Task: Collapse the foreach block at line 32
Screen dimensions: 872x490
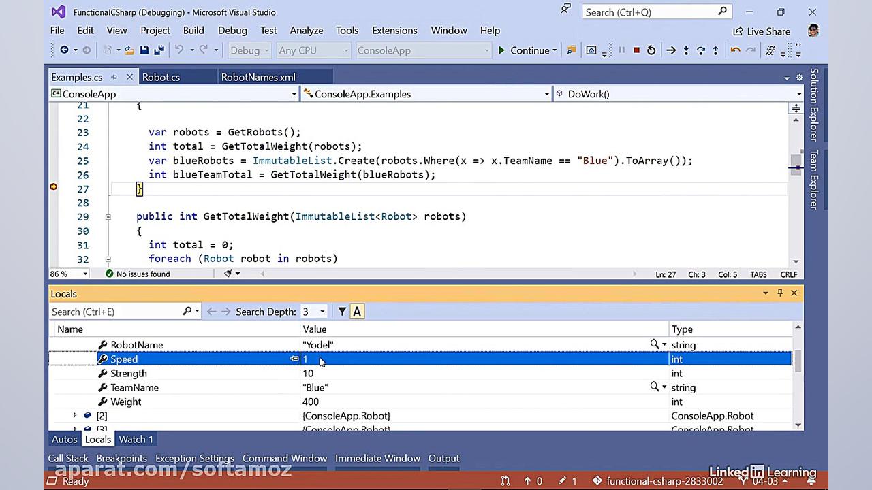Action: 108,259
